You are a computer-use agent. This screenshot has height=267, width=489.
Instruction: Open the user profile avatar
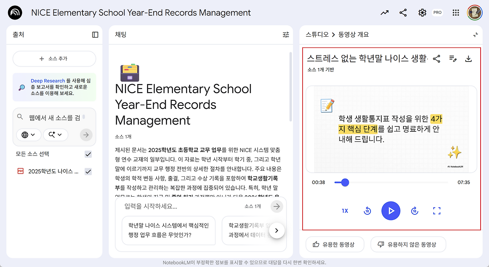click(475, 13)
